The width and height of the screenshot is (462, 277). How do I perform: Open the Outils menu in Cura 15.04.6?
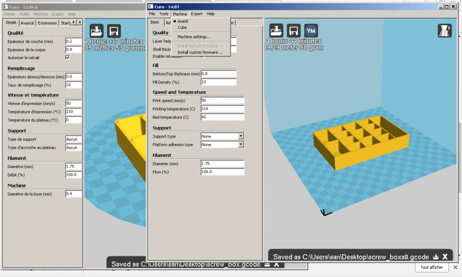pos(24,14)
